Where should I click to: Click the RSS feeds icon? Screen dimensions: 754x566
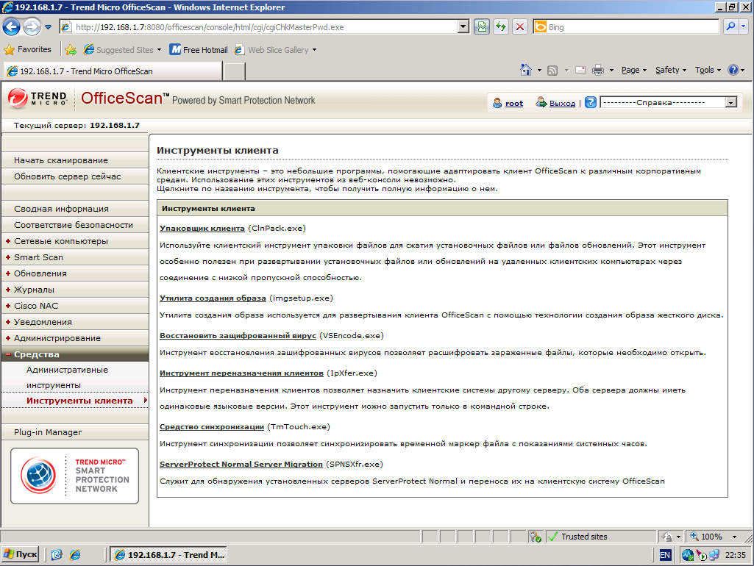(552, 70)
